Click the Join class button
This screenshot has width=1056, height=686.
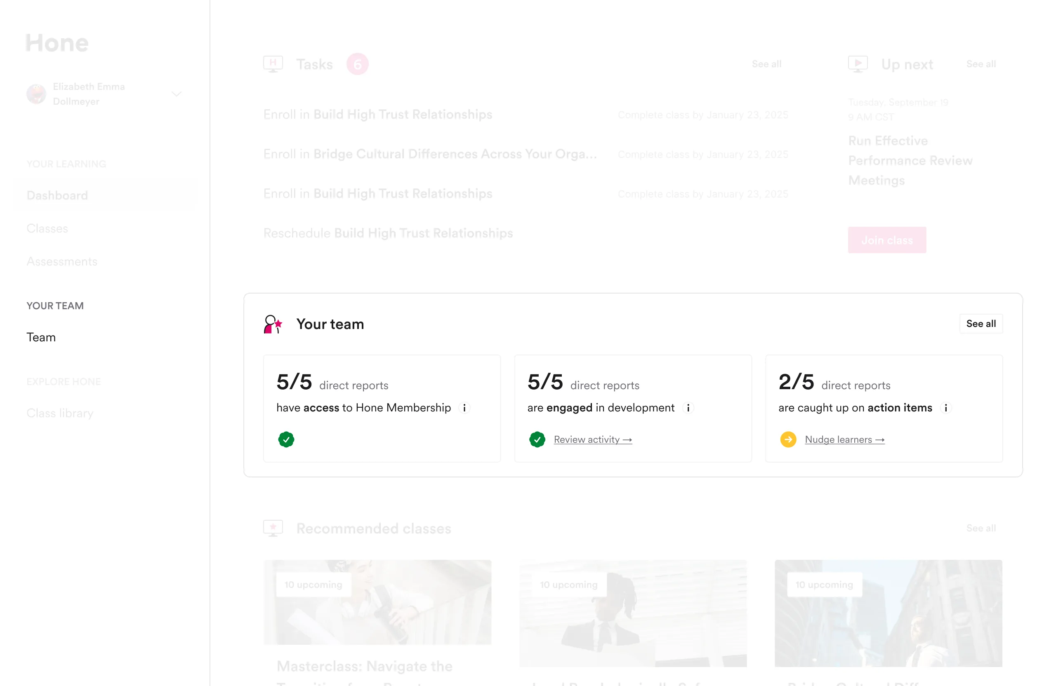886,240
